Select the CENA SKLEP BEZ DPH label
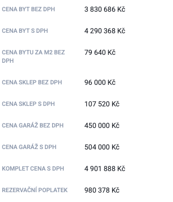The height and width of the screenshot is (202, 173). 32,82
